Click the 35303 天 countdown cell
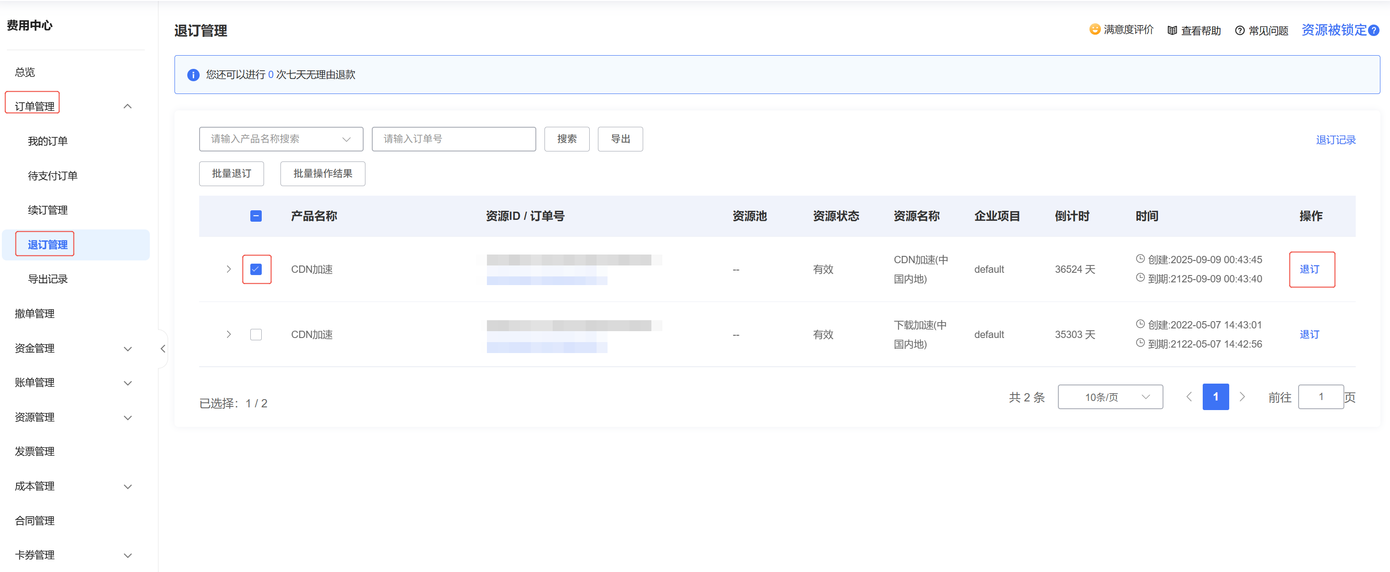Viewport: 1390px width, 572px height. 1075,334
